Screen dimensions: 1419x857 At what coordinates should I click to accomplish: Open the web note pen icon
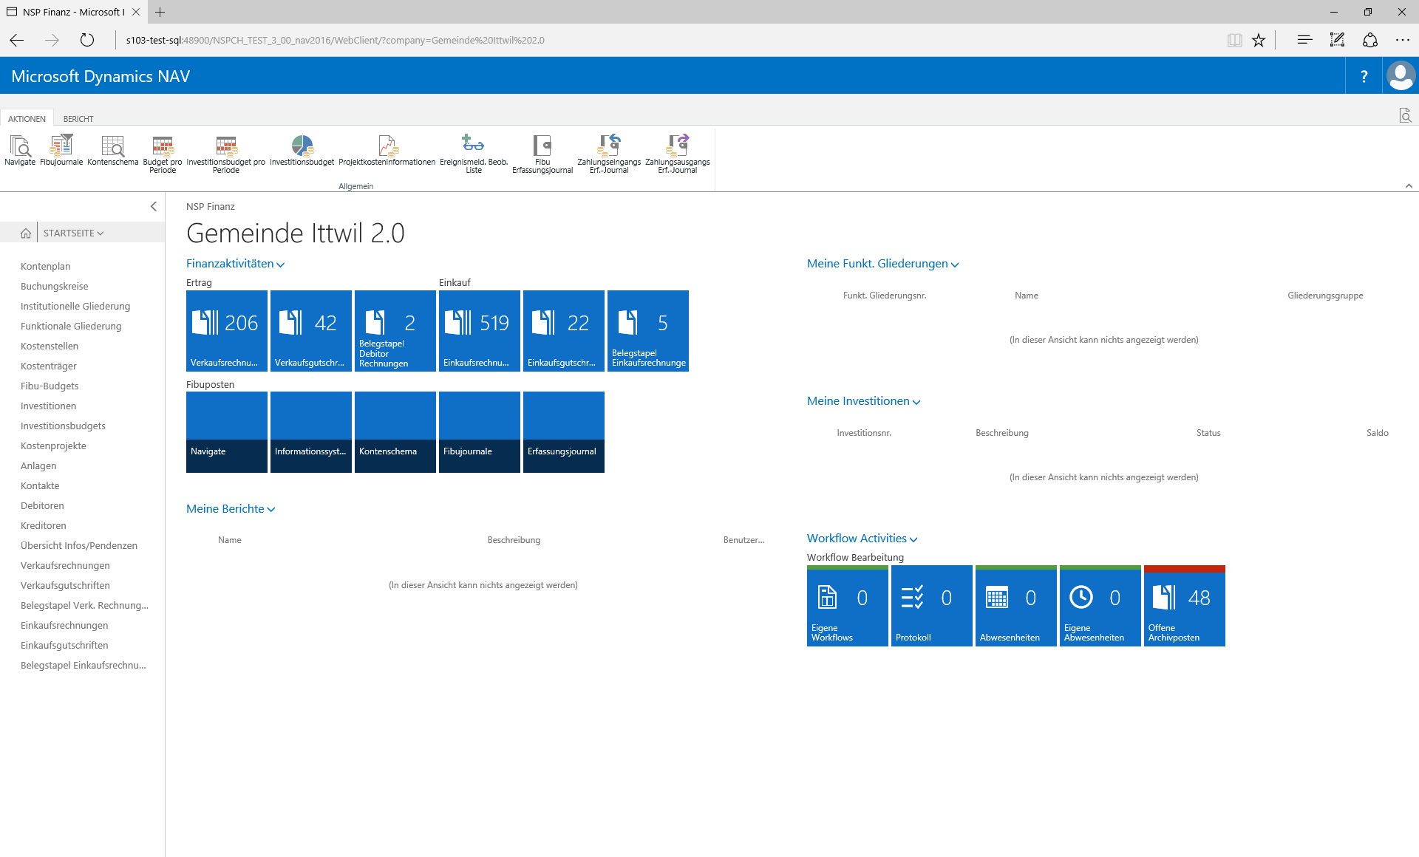[1337, 40]
